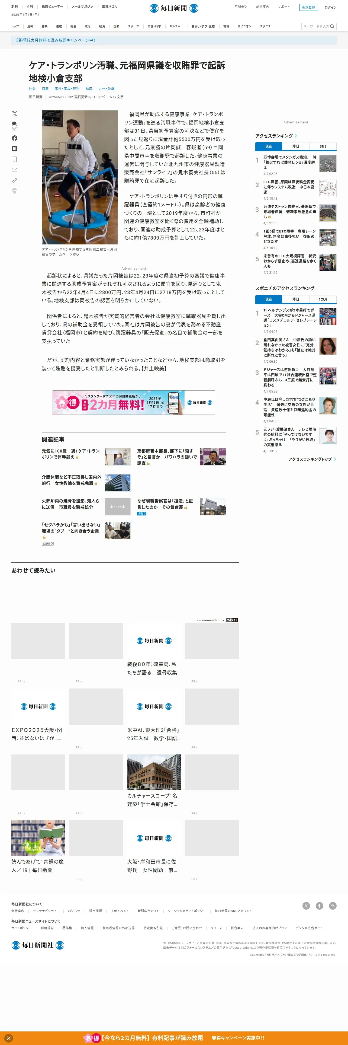Image resolution: width=348 pixels, height=1045 pixels.
Task: Open 夕刊 in top menu
Action: coord(30,7)
